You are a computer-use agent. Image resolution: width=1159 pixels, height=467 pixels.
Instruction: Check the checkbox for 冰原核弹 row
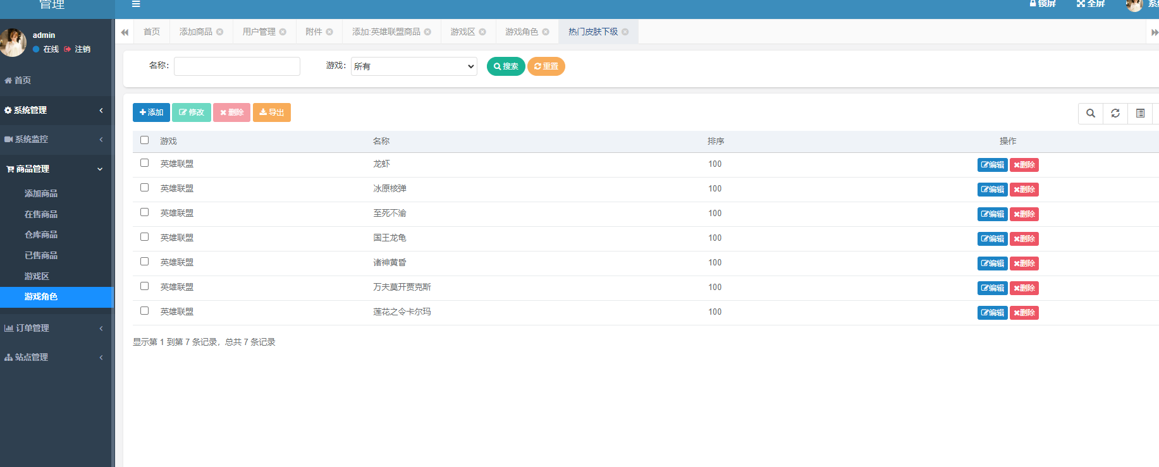click(144, 188)
